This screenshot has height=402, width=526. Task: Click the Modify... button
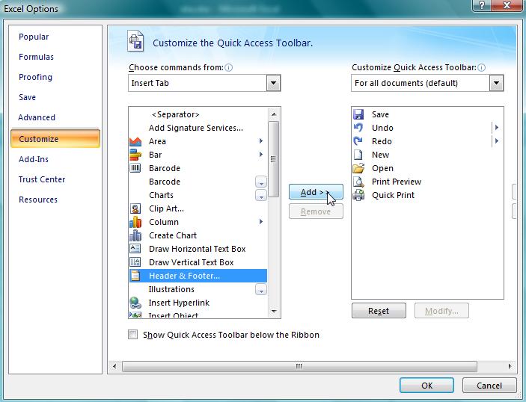(x=441, y=311)
